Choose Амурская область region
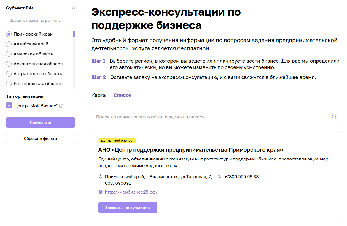Viewport: 347px width, 226px height. [9, 54]
